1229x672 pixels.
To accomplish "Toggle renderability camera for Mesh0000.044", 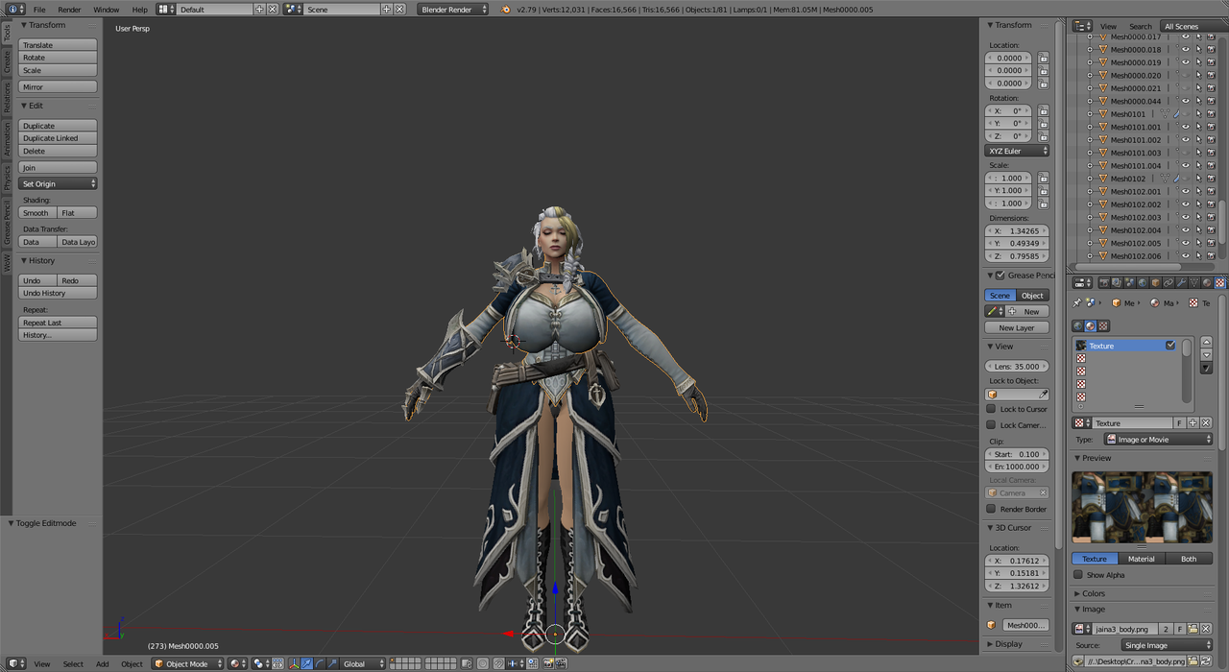I will (x=1211, y=101).
